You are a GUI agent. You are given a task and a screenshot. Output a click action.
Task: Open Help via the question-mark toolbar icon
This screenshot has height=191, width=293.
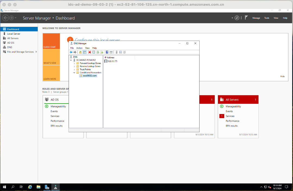107,52
